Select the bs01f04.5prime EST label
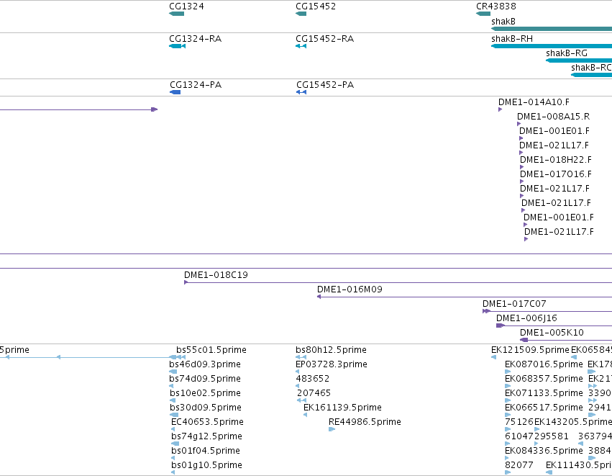The width and height of the screenshot is (612, 476). (x=206, y=451)
